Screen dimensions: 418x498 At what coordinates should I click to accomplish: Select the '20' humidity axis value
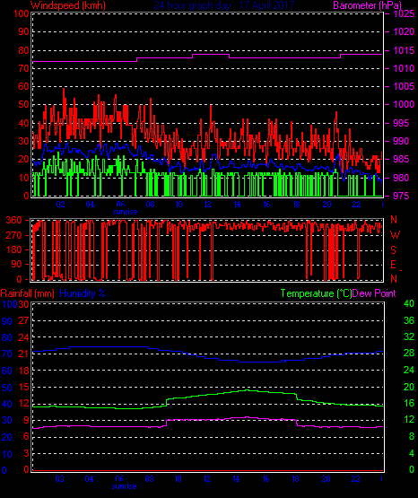pos(7,437)
